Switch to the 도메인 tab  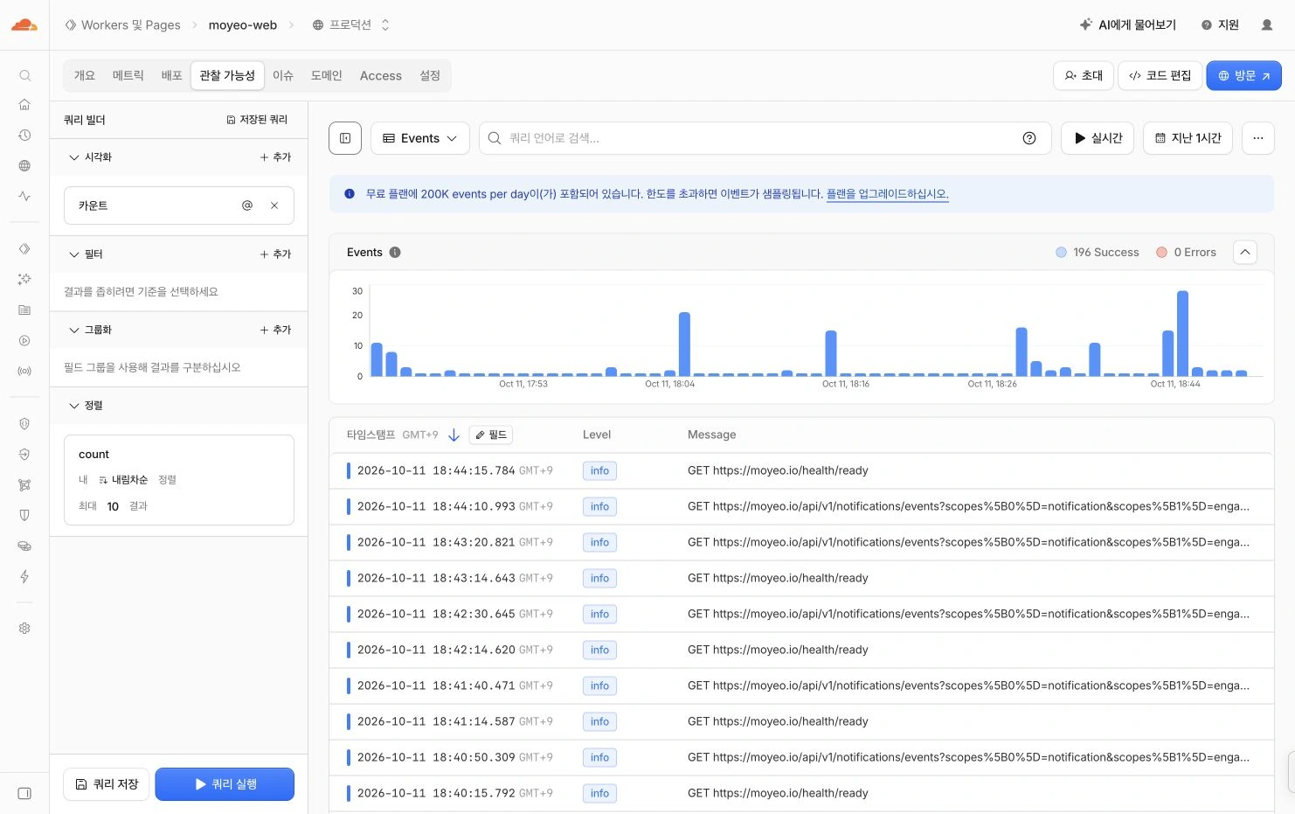click(x=327, y=75)
